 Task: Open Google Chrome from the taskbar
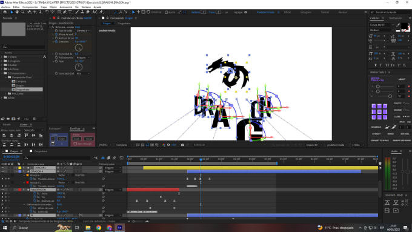click(99, 228)
